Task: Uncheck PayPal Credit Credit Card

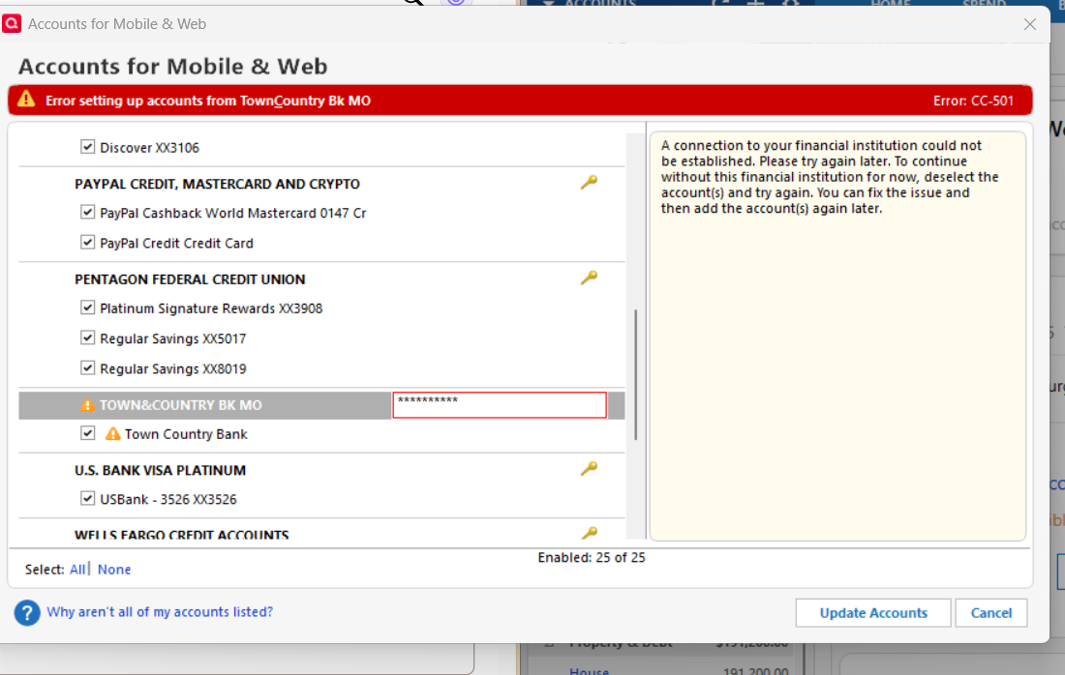Action: 87,242
